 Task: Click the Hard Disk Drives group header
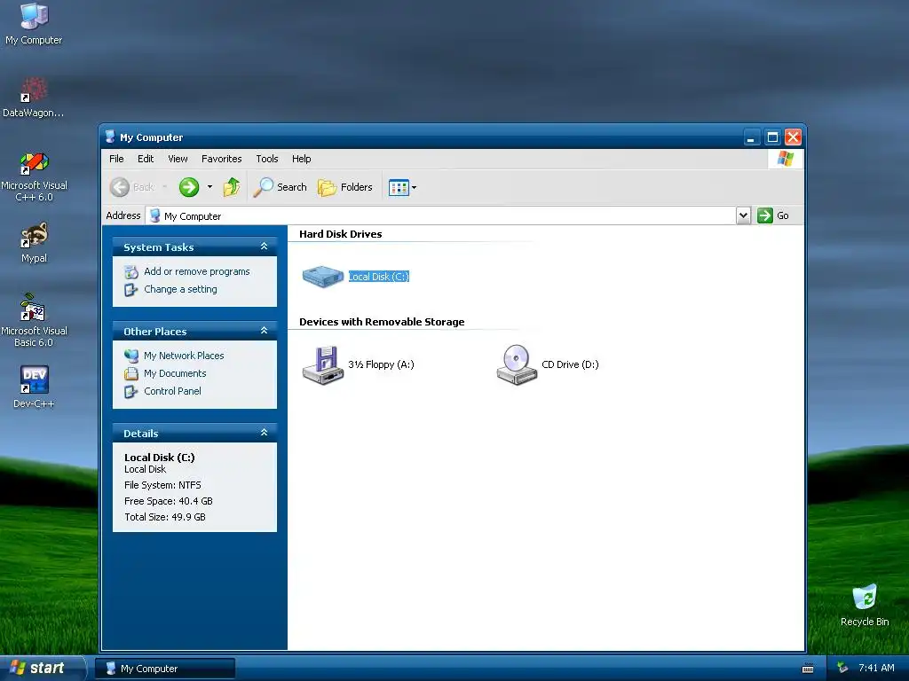pyautogui.click(x=340, y=234)
